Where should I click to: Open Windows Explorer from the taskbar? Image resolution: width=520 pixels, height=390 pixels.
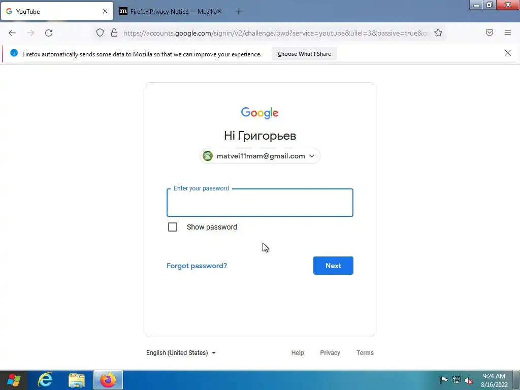point(77,380)
